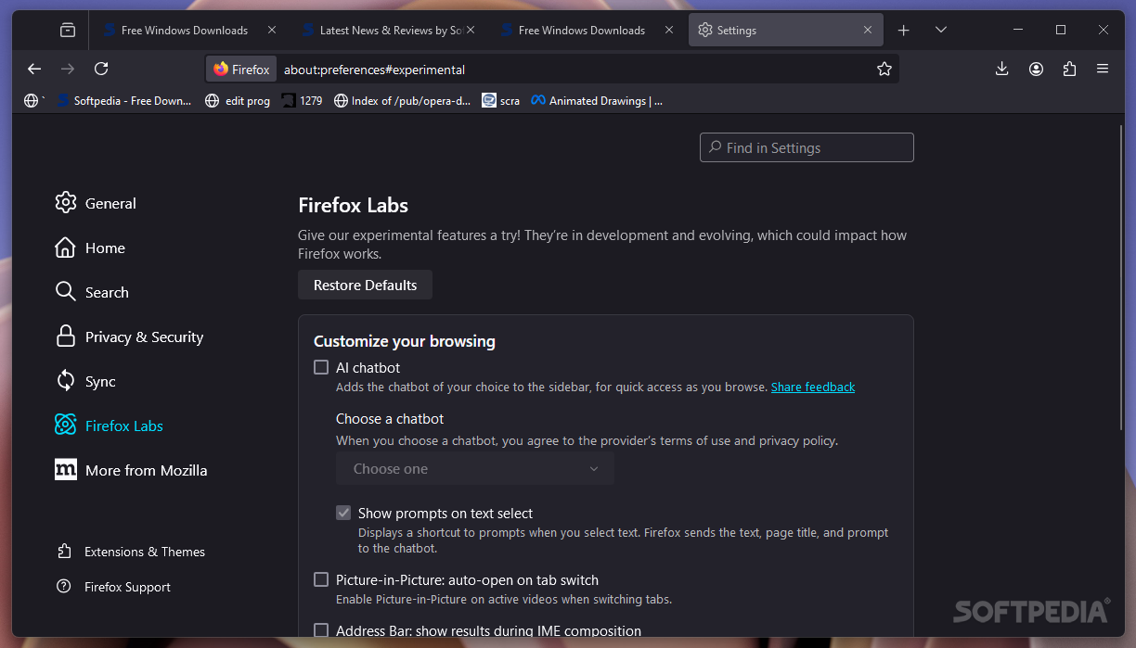Open the Firefox account icon
Screen dimensions: 1136x648
[x=1036, y=69]
